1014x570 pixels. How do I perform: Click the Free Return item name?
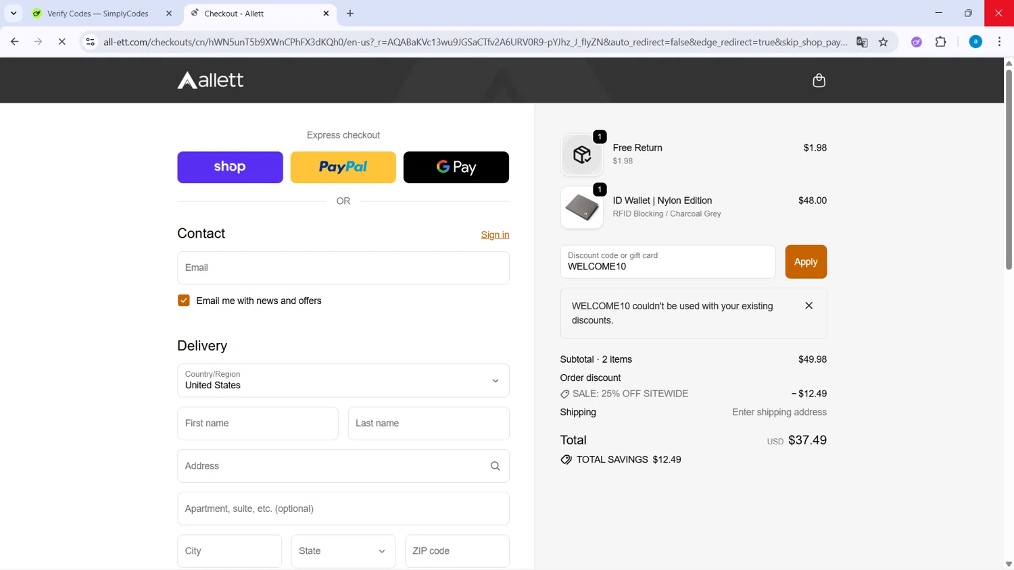[x=637, y=148]
